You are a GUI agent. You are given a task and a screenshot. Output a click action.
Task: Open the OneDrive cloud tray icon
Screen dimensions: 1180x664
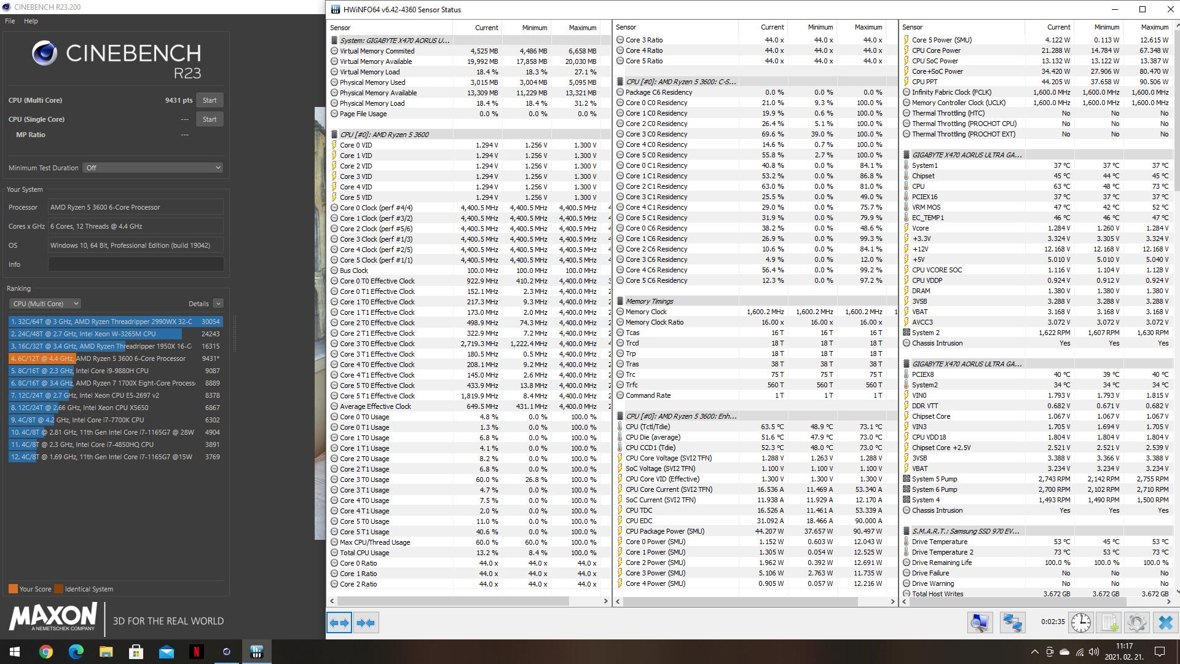click(x=1064, y=652)
